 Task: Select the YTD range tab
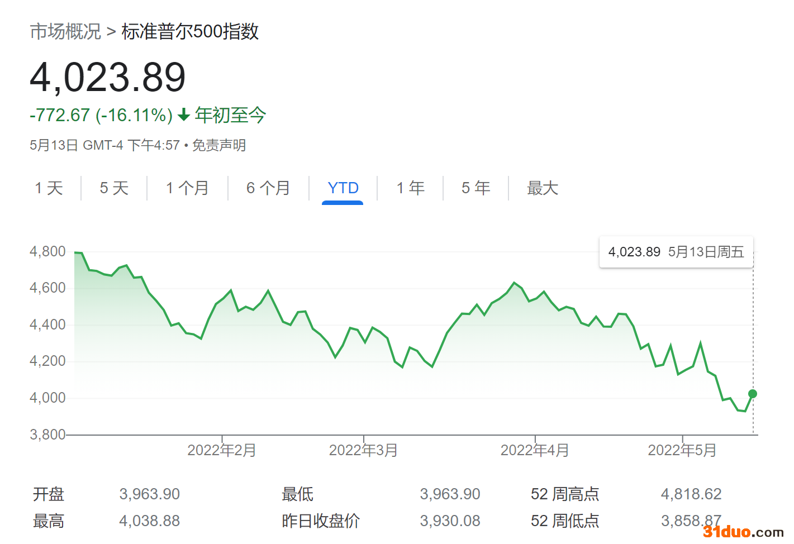343,188
